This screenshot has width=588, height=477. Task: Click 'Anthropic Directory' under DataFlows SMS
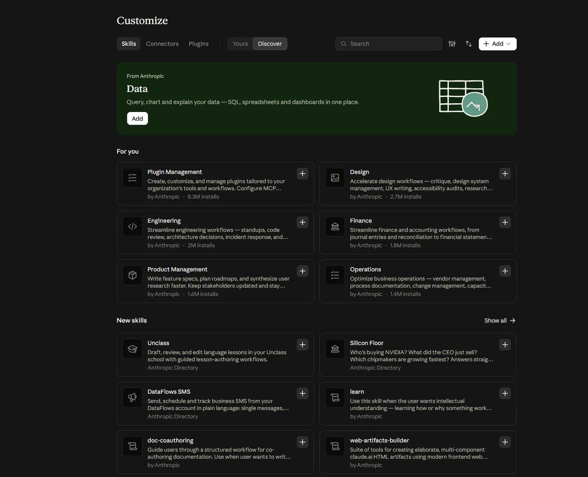(x=173, y=416)
